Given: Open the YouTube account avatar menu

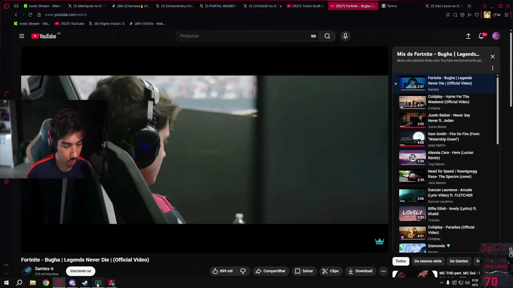Looking at the screenshot, I should [x=496, y=36].
